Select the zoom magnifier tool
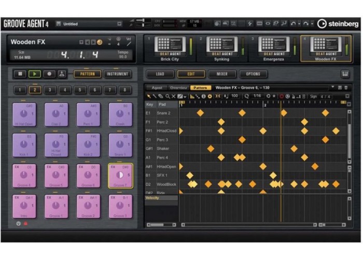Screen dimensions: 363x259 tap(167, 96)
